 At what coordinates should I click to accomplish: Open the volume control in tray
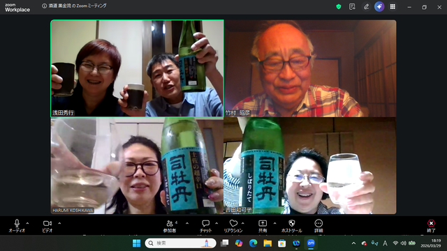click(x=404, y=243)
